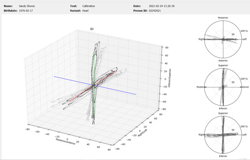Viewport: 250px width, 160px height.
Task: Click the Inferior/Superior axis label
Action: [170, 78]
